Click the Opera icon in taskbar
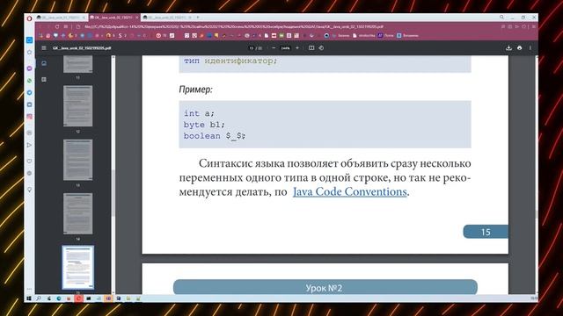563x316 pixels. (78, 298)
